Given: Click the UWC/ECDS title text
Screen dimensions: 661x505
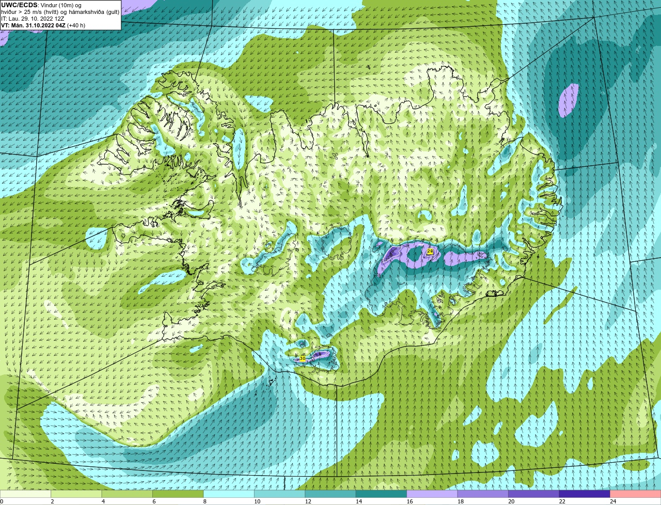Looking at the screenshot, I should 19,5.
